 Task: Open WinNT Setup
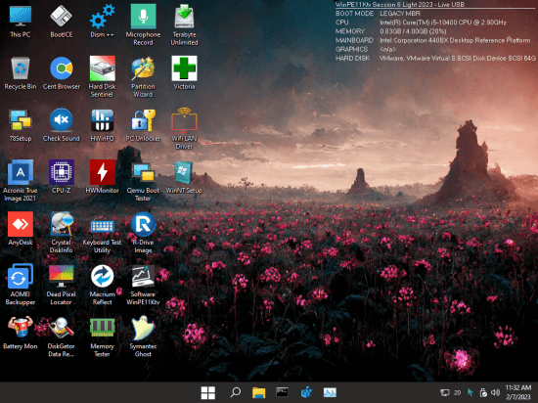[184, 177]
